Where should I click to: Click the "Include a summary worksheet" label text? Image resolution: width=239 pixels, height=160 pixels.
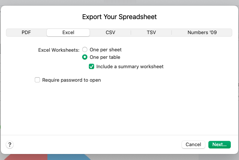130,67
